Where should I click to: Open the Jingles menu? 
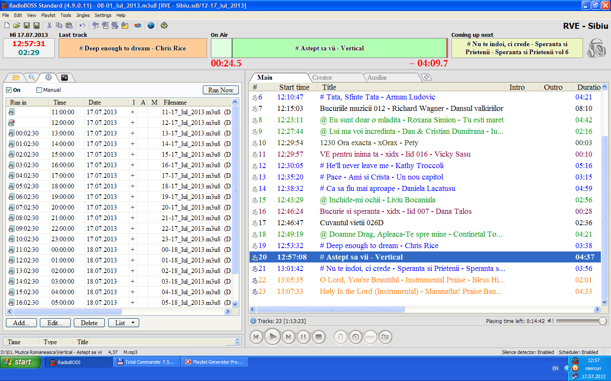[83, 15]
